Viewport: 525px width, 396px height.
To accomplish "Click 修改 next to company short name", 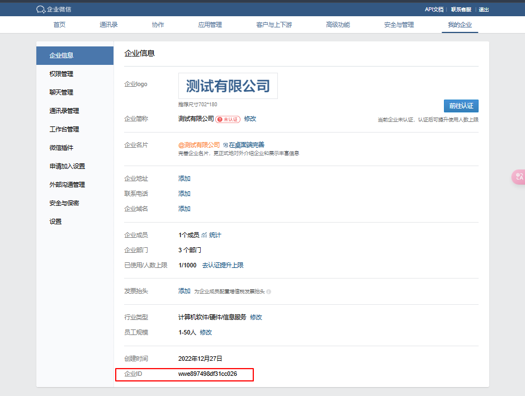I will [x=250, y=119].
